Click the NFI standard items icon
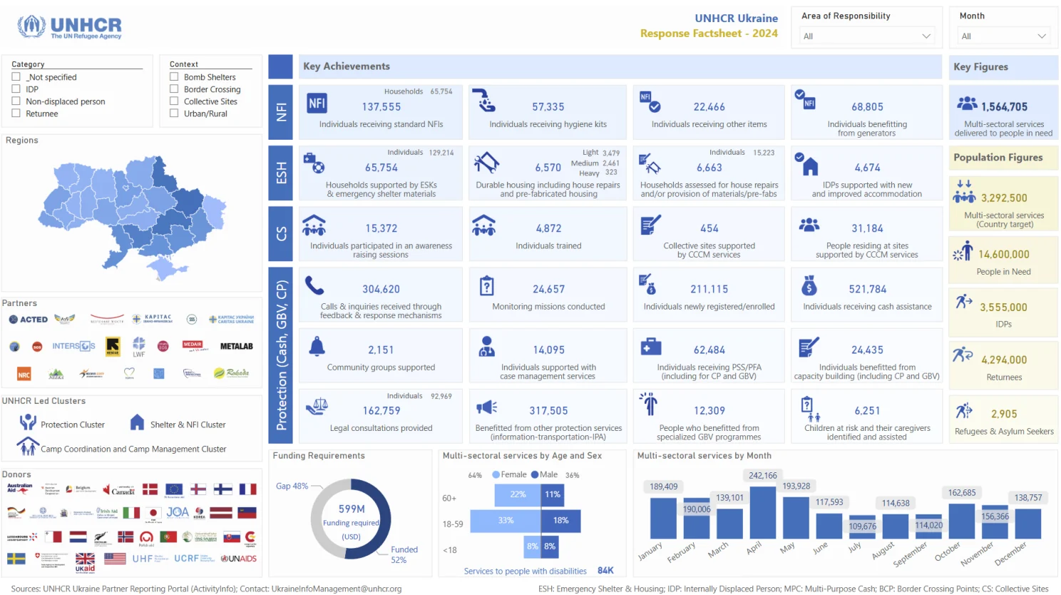Screen dimensions: 1061x595 pos(317,103)
